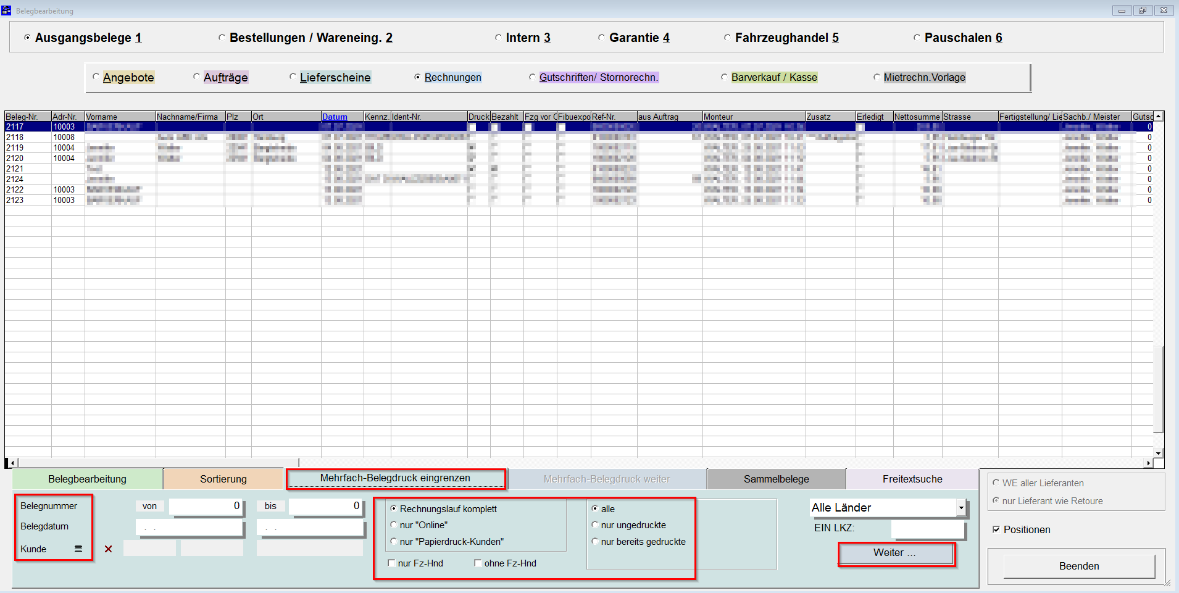1179x593 pixels.
Task: Choose the Rechnungen document type
Action: (417, 77)
